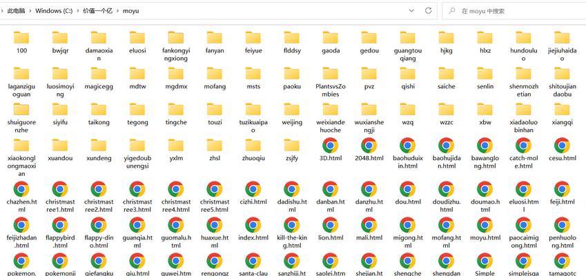Expand chevron after 价值一个亿 breadcrumb
586x276 pixels.
(x=118, y=11)
